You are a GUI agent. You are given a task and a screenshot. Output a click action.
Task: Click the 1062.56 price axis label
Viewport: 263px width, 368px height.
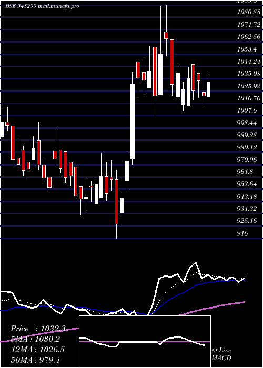click(x=249, y=37)
